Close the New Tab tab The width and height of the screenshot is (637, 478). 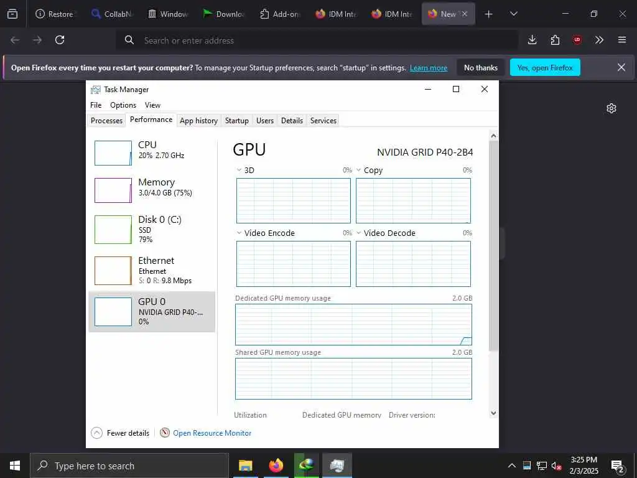tap(464, 14)
